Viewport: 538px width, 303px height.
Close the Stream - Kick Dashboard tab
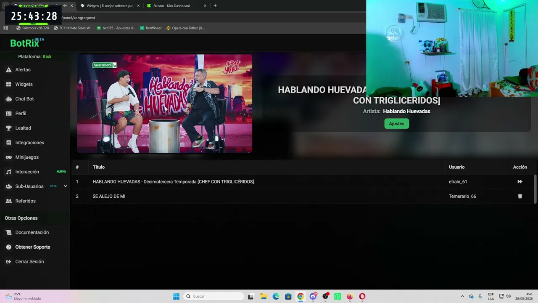tap(205, 6)
